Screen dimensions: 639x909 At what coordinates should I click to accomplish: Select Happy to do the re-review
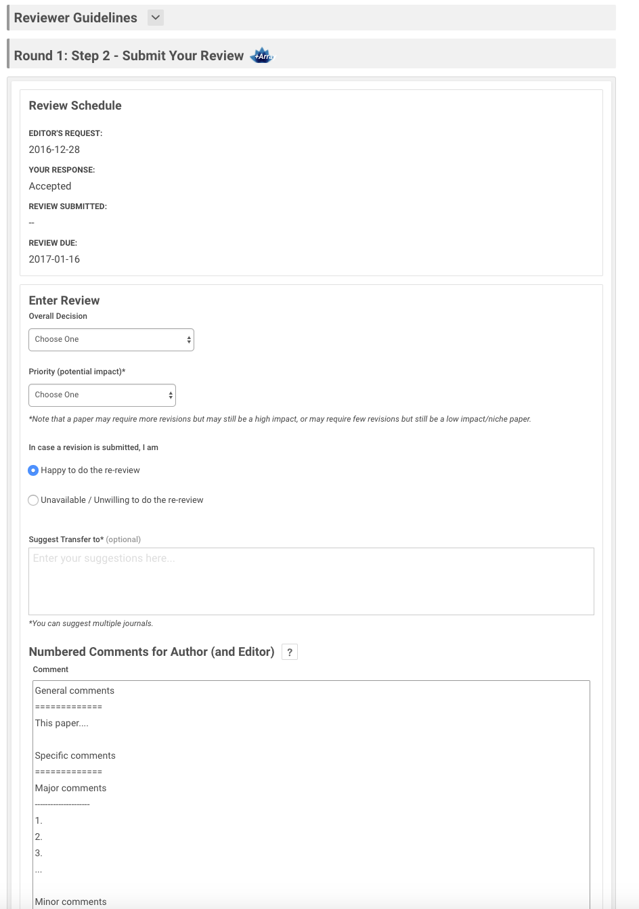pos(33,470)
